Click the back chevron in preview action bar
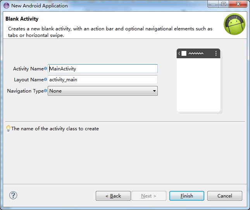The width and height of the screenshot is (250, 210). click(x=179, y=53)
